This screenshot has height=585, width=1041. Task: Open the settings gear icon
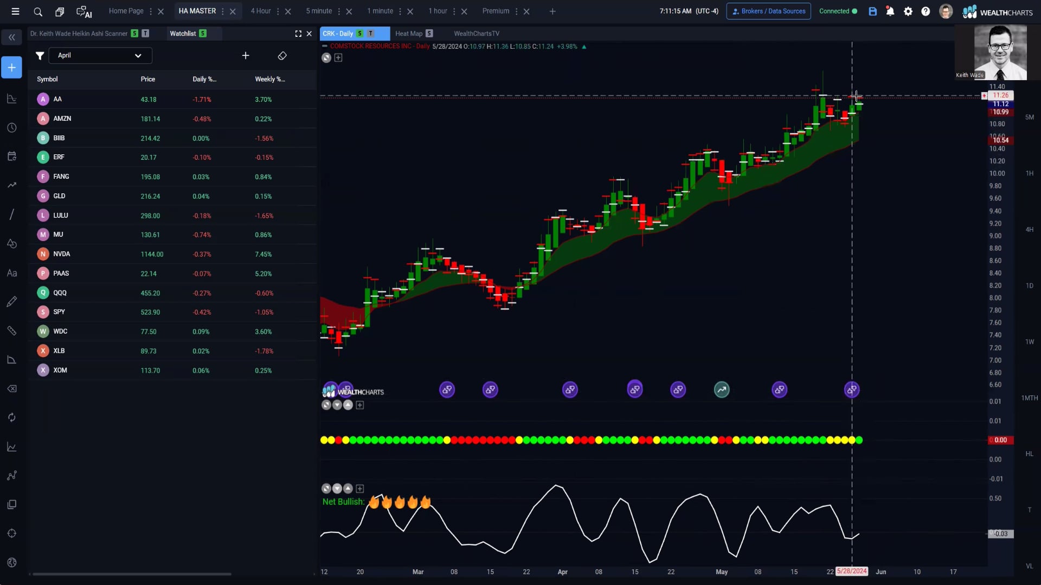click(x=908, y=11)
